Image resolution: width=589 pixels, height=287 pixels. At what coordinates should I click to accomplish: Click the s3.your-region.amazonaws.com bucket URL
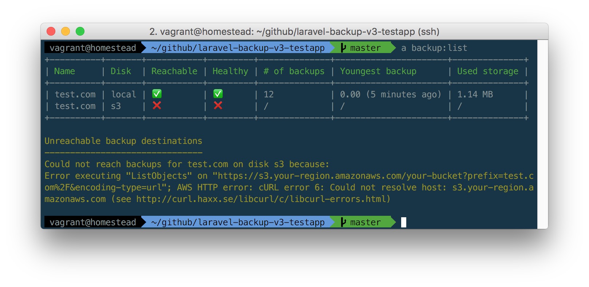(x=373, y=176)
